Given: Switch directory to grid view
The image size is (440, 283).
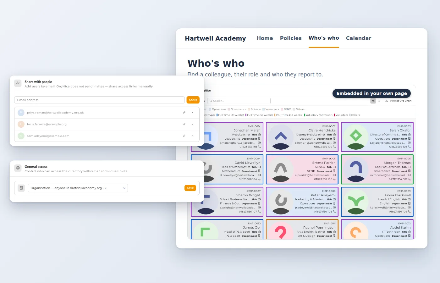Looking at the screenshot, I should click(373, 101).
